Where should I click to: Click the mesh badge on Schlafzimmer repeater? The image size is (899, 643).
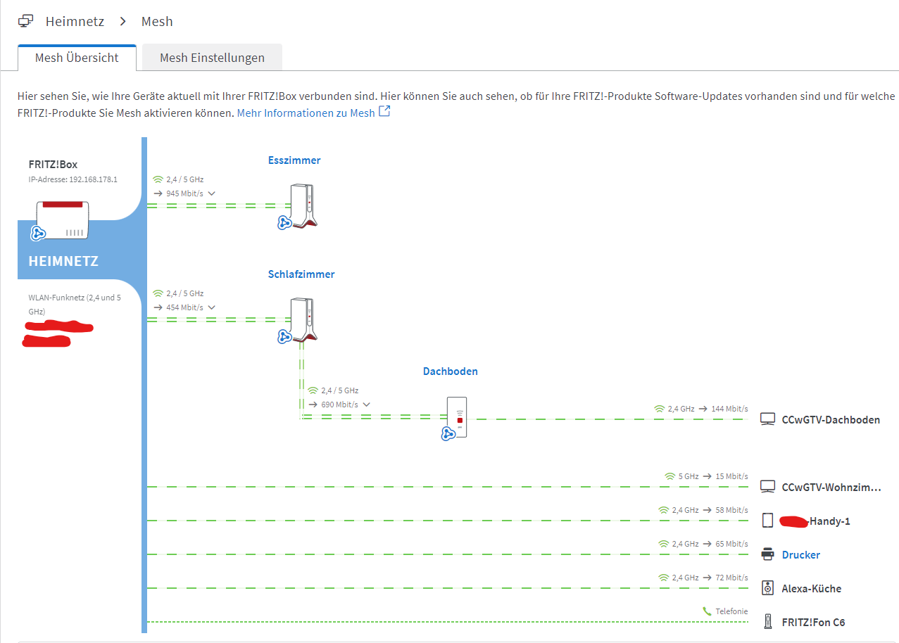[x=284, y=336]
